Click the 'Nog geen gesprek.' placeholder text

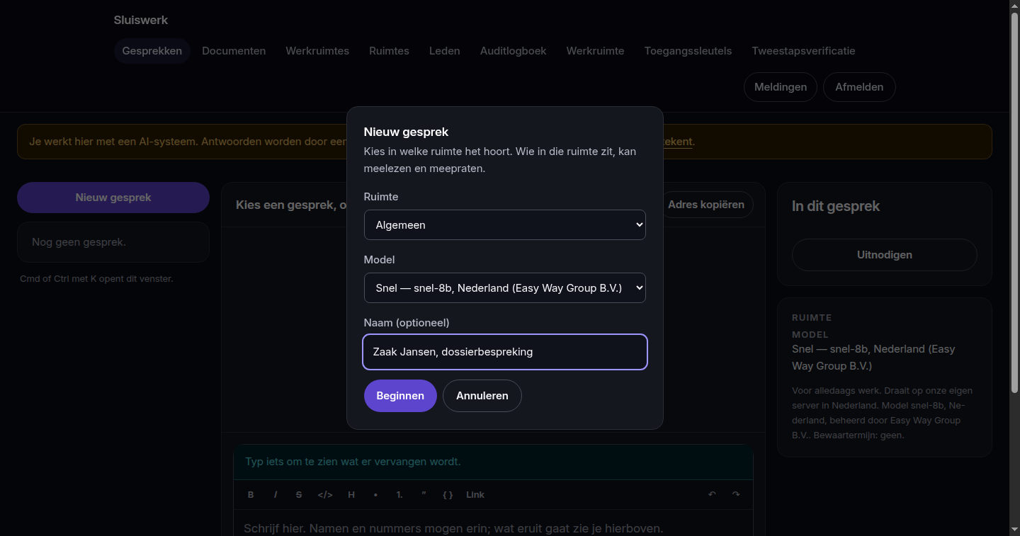[79, 242]
